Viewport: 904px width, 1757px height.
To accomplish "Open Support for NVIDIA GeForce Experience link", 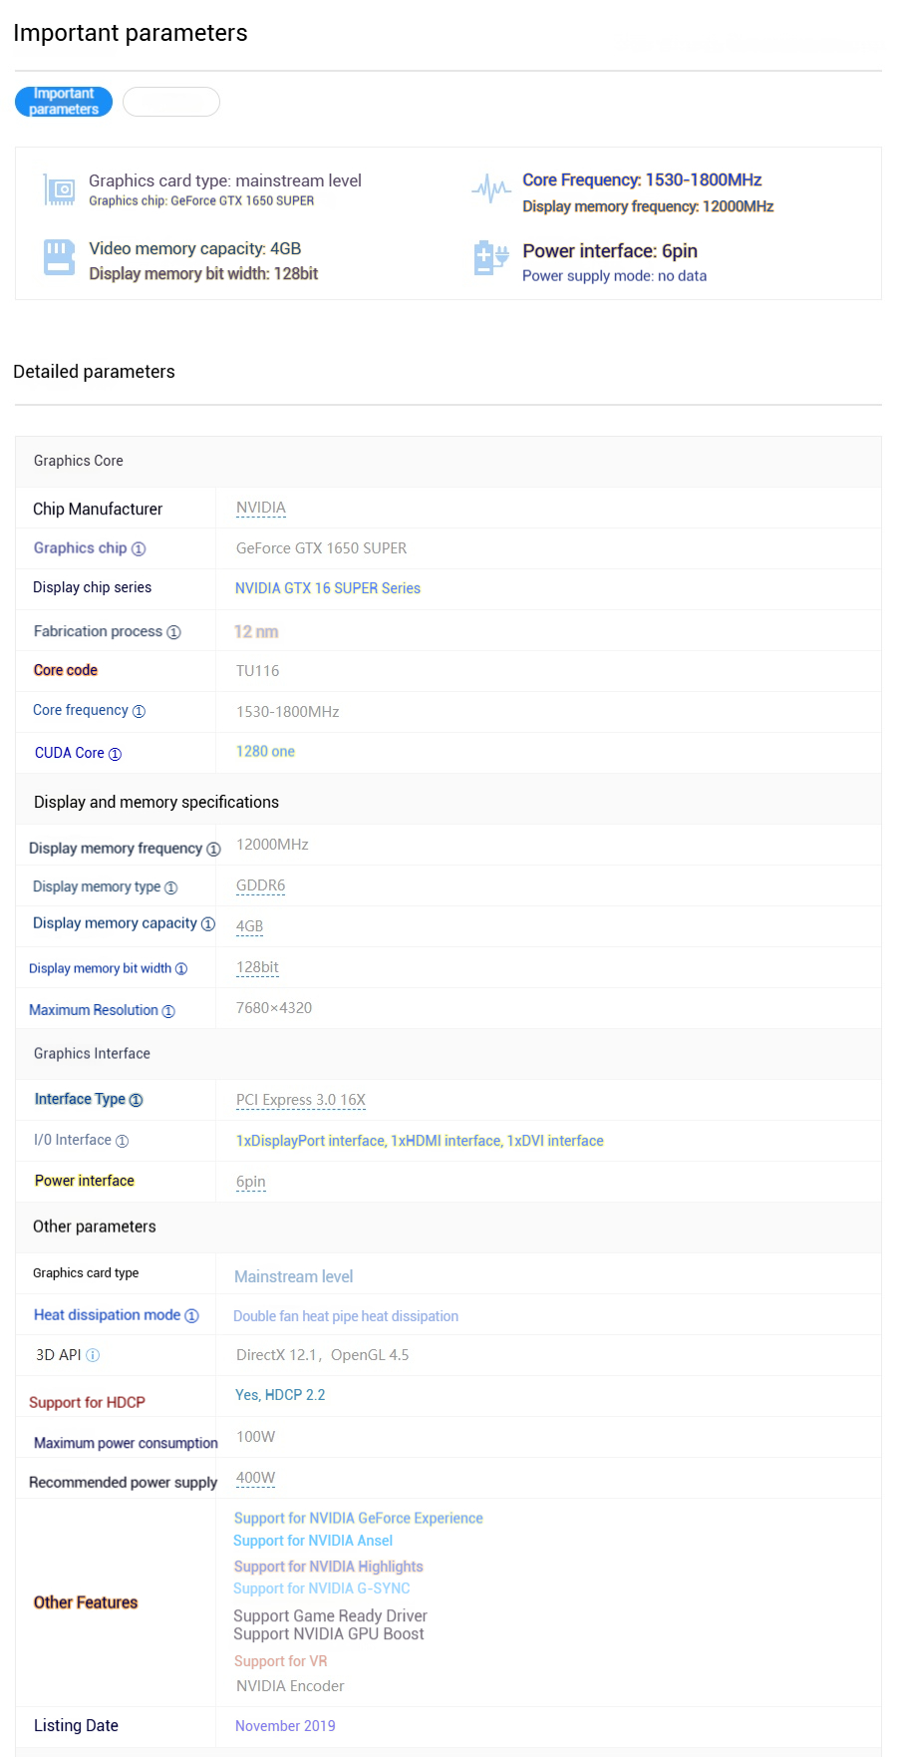I will pos(359,1518).
